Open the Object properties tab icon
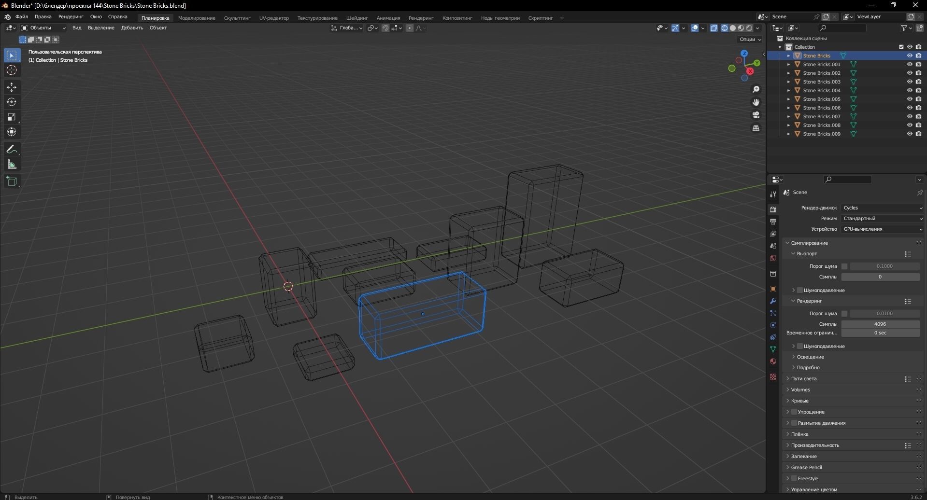The height and width of the screenshot is (500, 927). click(x=773, y=289)
